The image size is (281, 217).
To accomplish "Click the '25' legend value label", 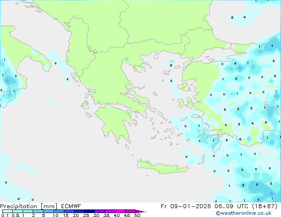I will 86,215.
